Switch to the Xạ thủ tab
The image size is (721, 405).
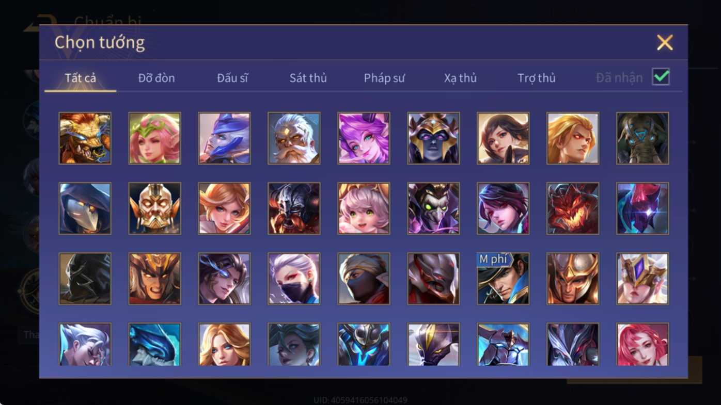(x=460, y=78)
